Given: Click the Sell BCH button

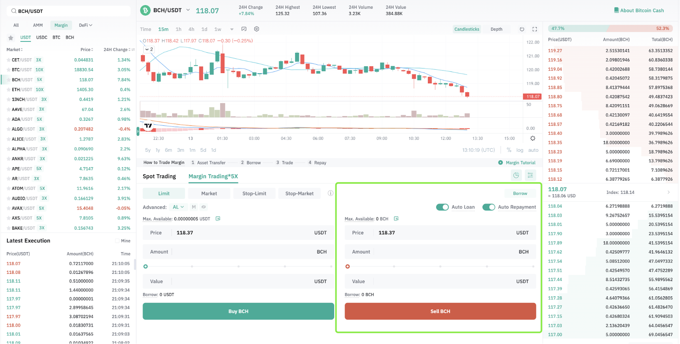Looking at the screenshot, I should click(x=440, y=311).
